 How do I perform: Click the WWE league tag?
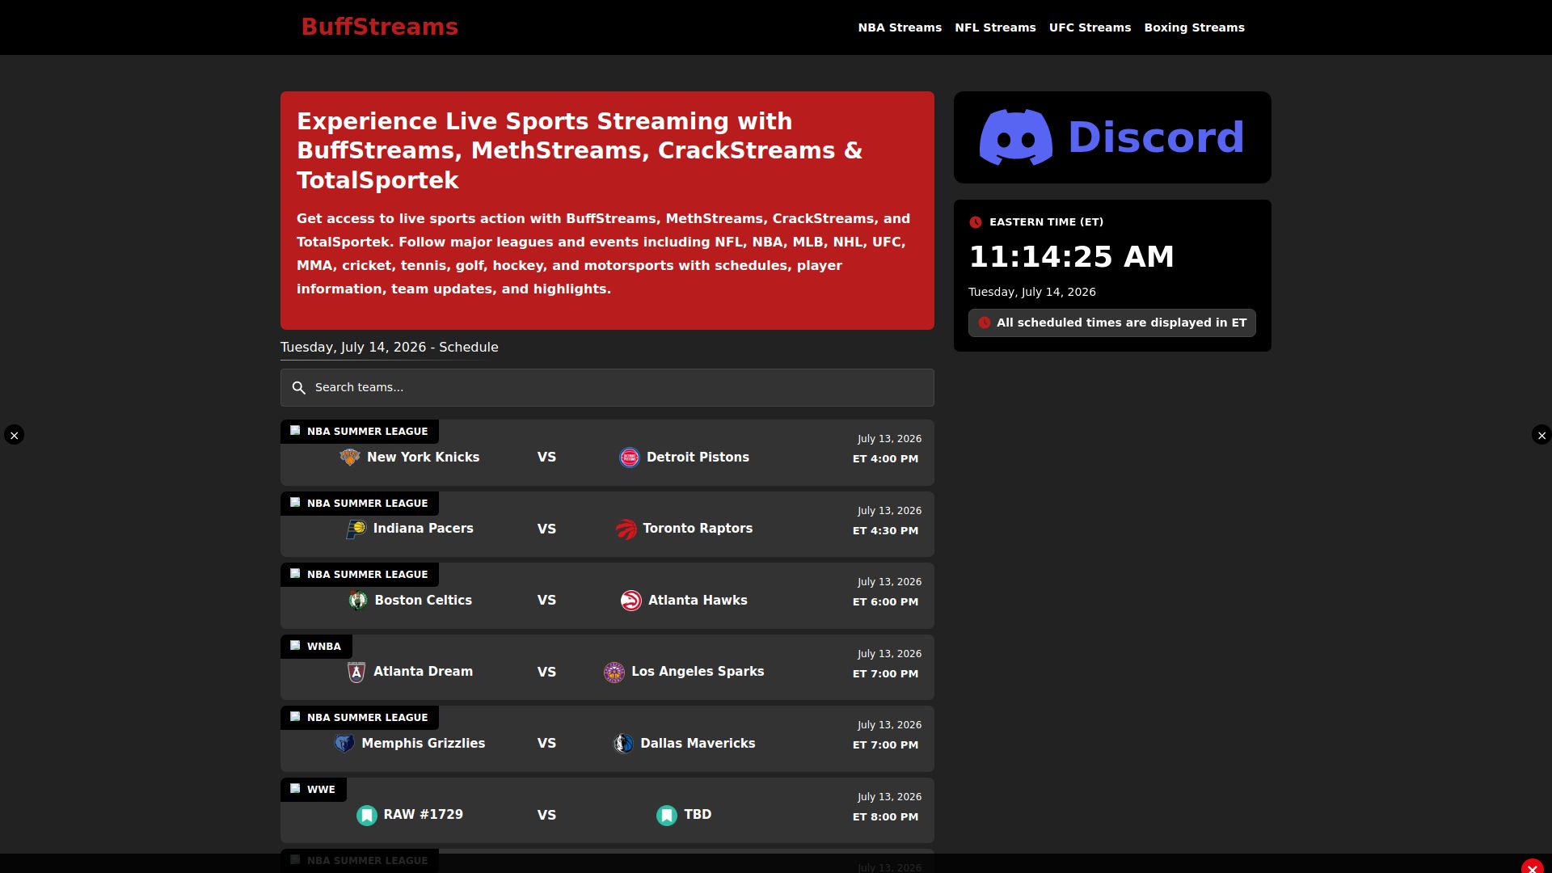pyautogui.click(x=313, y=790)
